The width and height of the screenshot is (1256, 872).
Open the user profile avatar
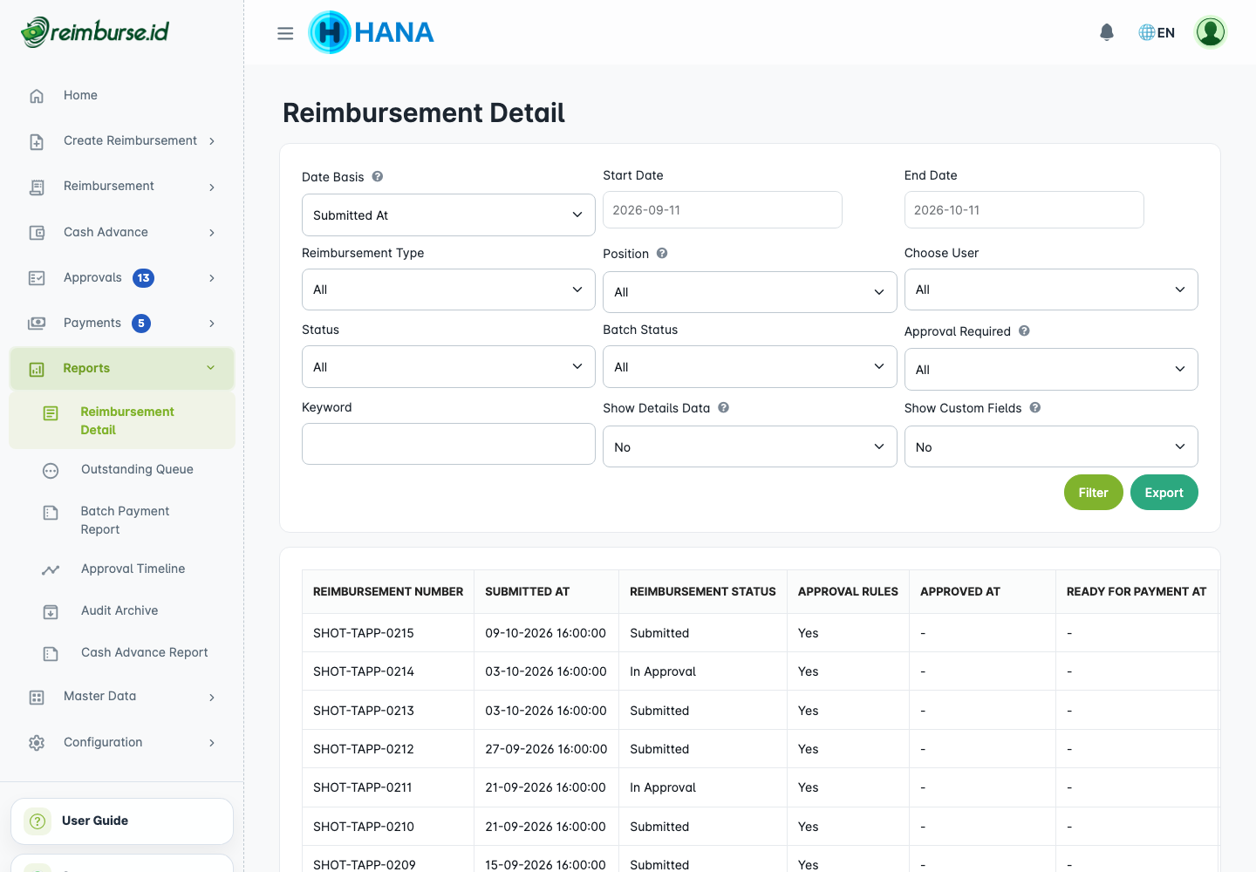pyautogui.click(x=1211, y=32)
